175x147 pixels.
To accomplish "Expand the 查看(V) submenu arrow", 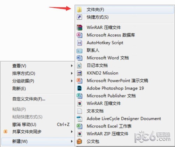I will (72, 66).
